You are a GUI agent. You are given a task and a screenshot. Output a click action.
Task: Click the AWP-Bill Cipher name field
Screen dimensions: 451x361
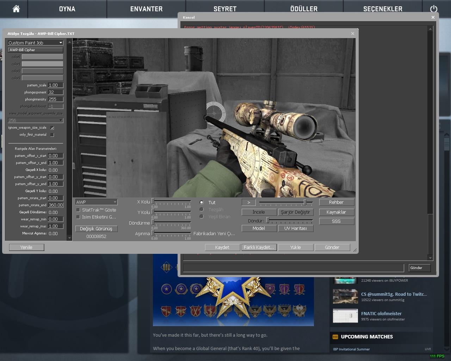(x=36, y=50)
